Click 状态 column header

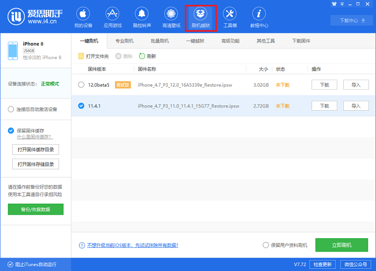click(x=280, y=69)
